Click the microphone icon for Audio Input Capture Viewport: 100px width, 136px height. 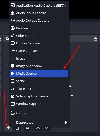coord(13,13)
